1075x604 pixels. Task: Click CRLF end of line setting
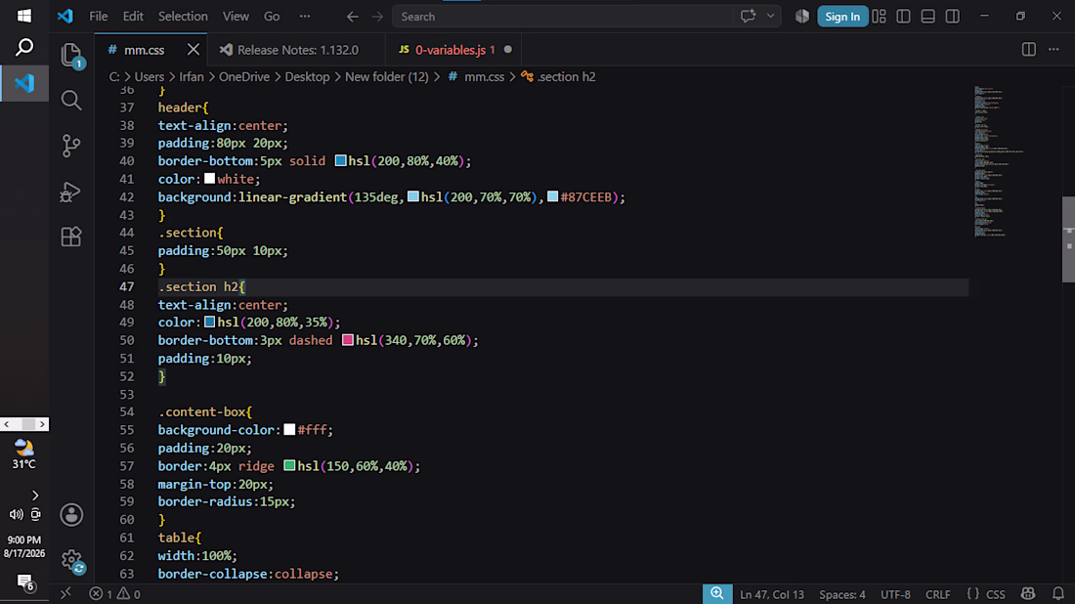(938, 594)
